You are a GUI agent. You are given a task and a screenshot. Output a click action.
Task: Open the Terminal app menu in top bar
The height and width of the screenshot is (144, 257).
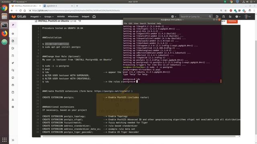point(20,2)
